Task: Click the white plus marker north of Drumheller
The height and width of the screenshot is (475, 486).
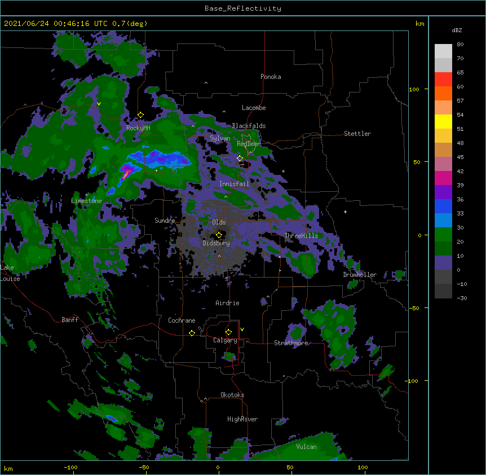Action: (345, 212)
